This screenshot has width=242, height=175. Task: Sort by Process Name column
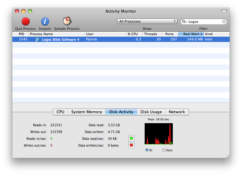[x=57, y=34]
